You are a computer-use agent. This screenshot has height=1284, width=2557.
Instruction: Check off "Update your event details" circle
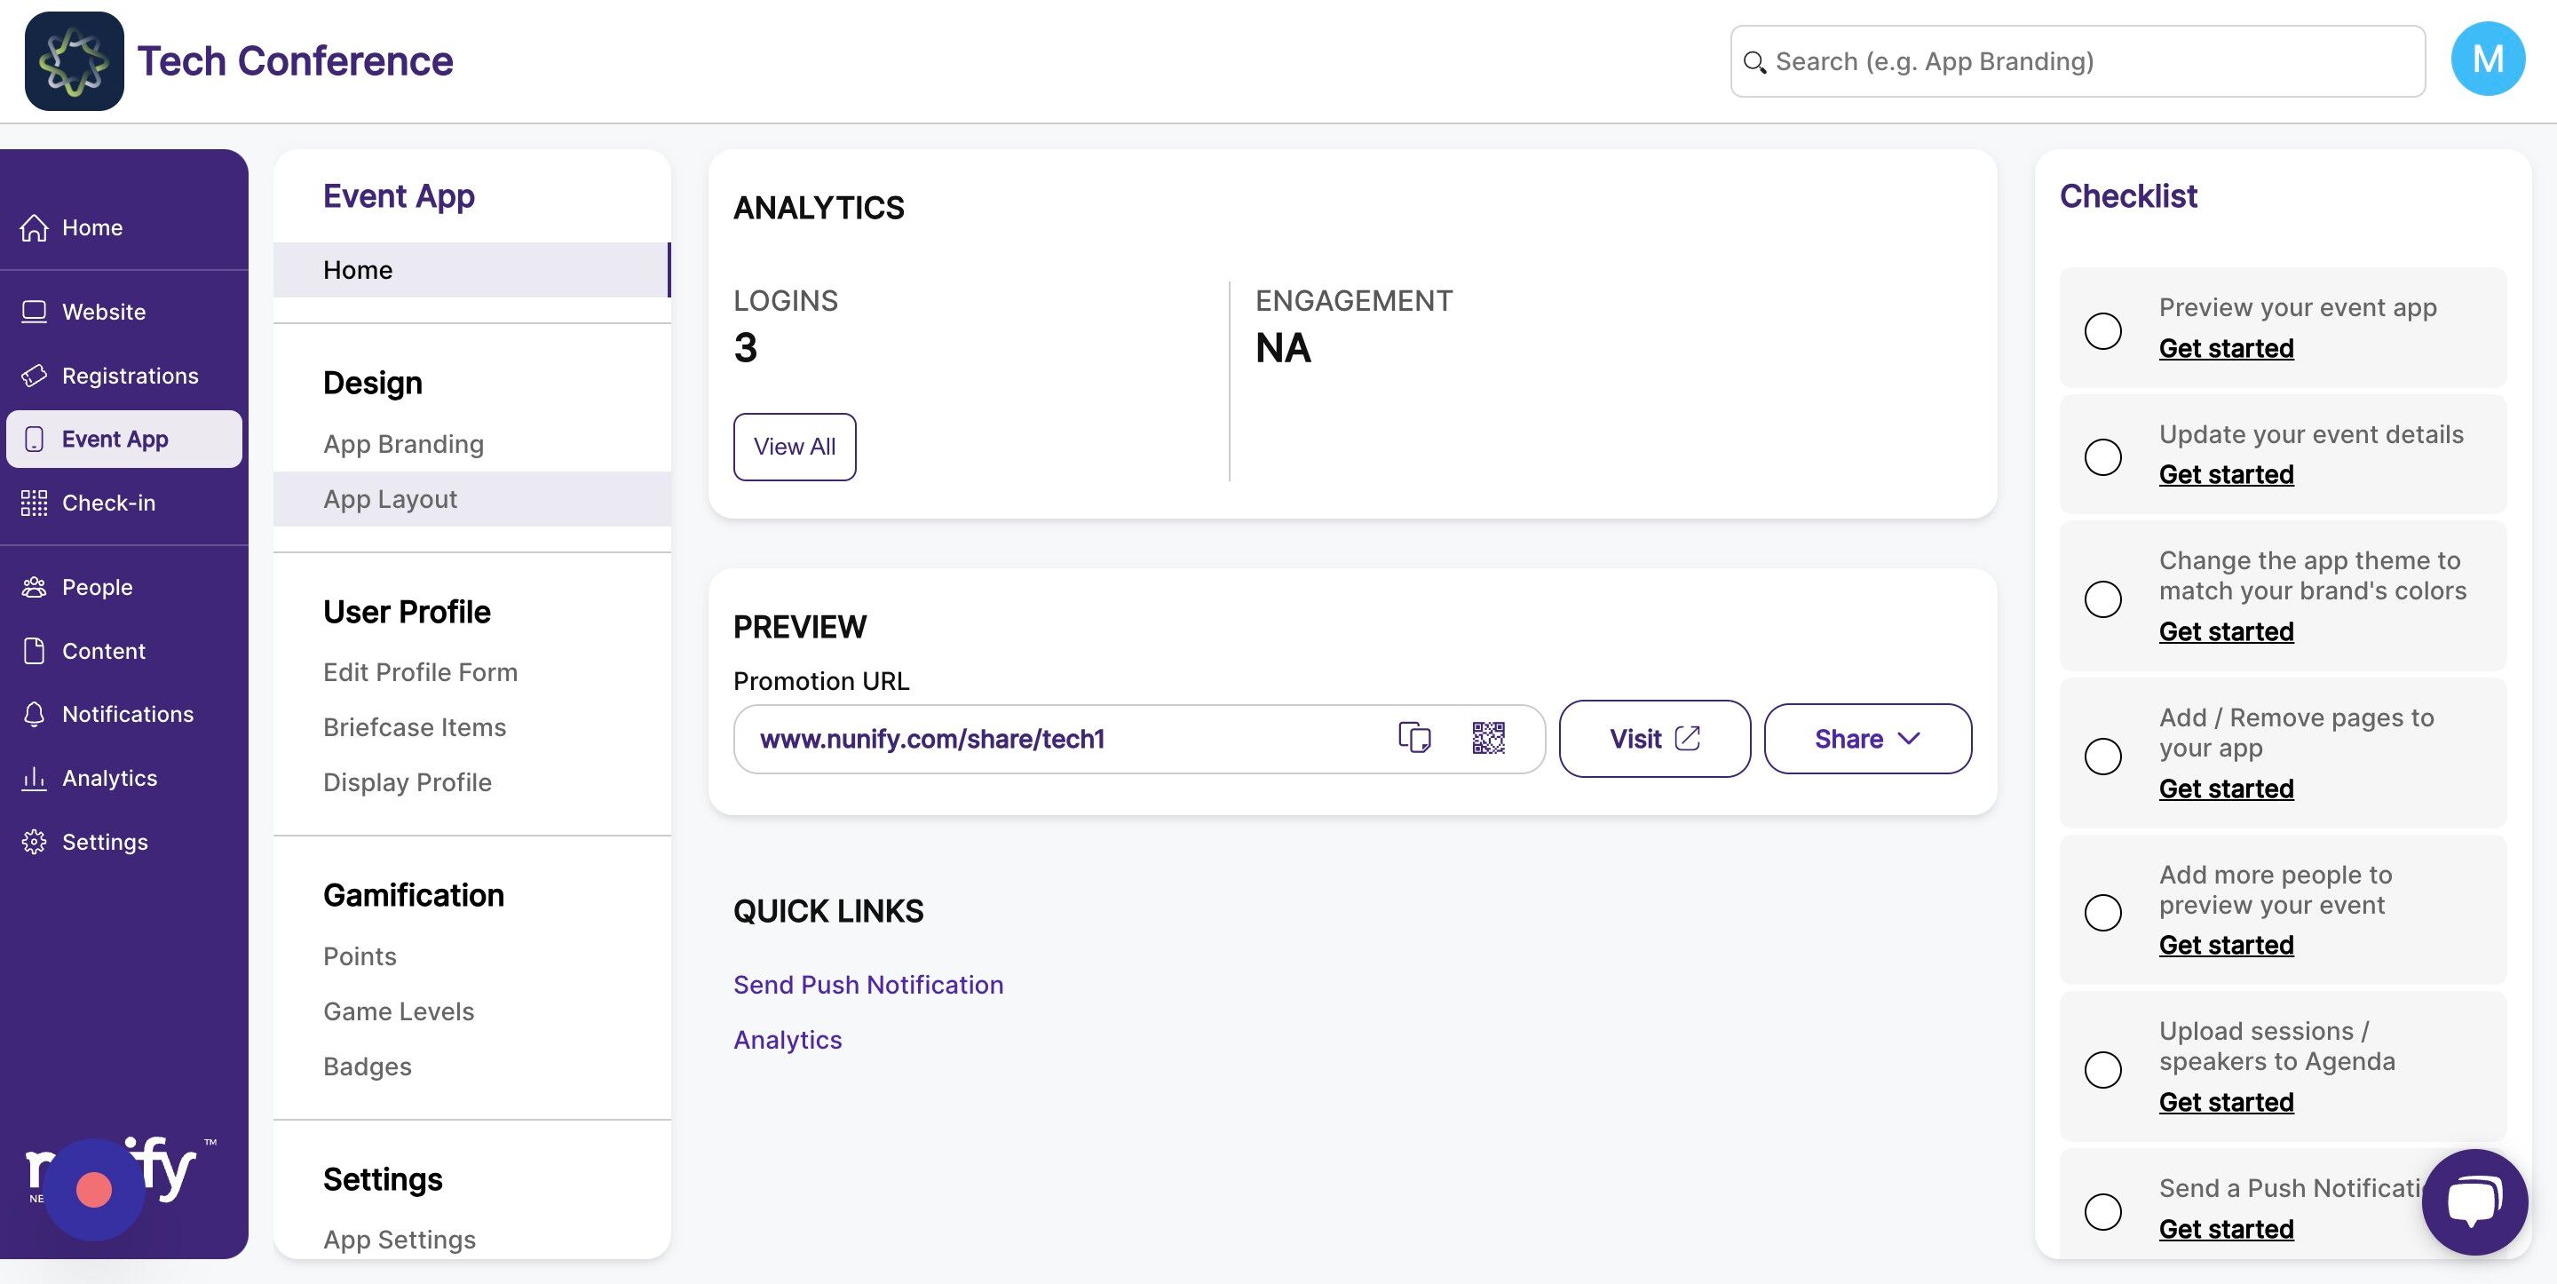pyautogui.click(x=2102, y=456)
